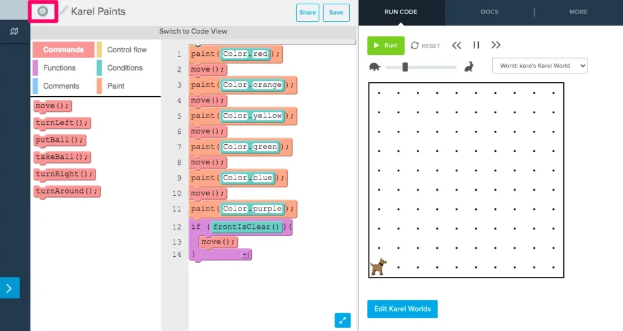
Task: Expand the if block plus button
Action: 245,255
